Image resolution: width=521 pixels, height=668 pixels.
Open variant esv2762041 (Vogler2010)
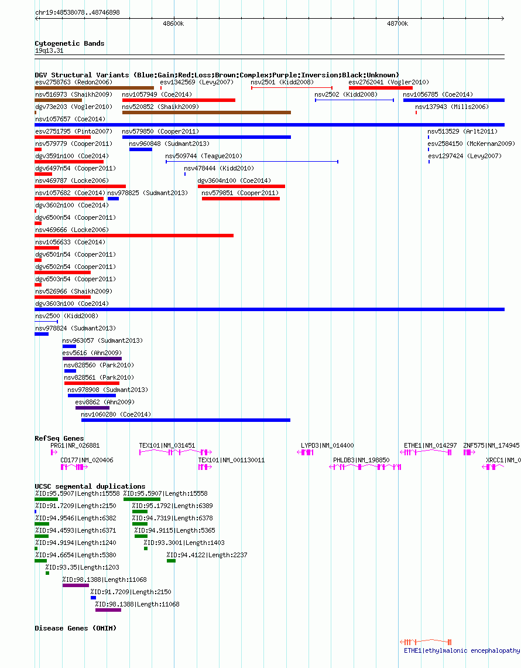tap(389, 82)
